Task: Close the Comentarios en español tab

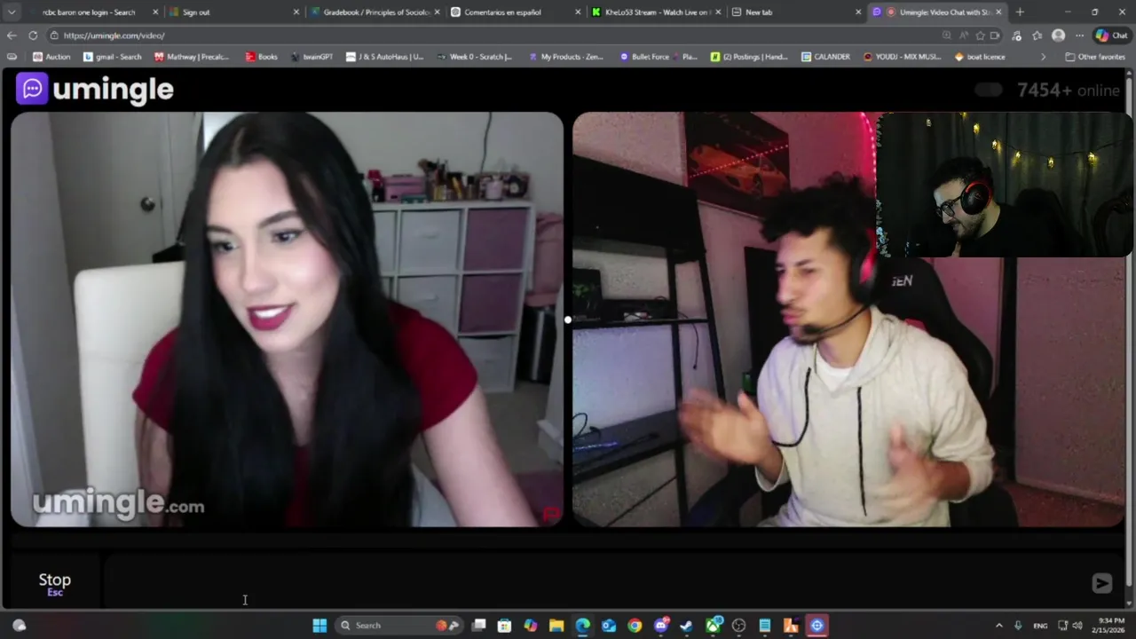Action: coord(578,12)
